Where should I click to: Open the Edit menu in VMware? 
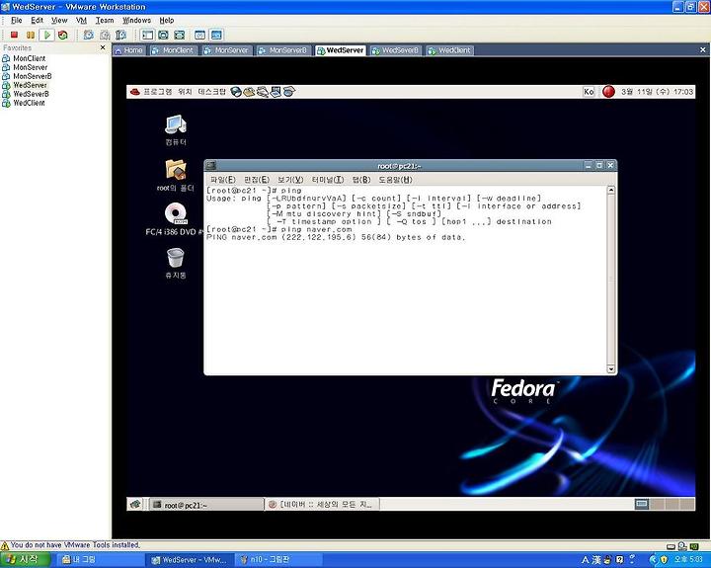[37, 21]
